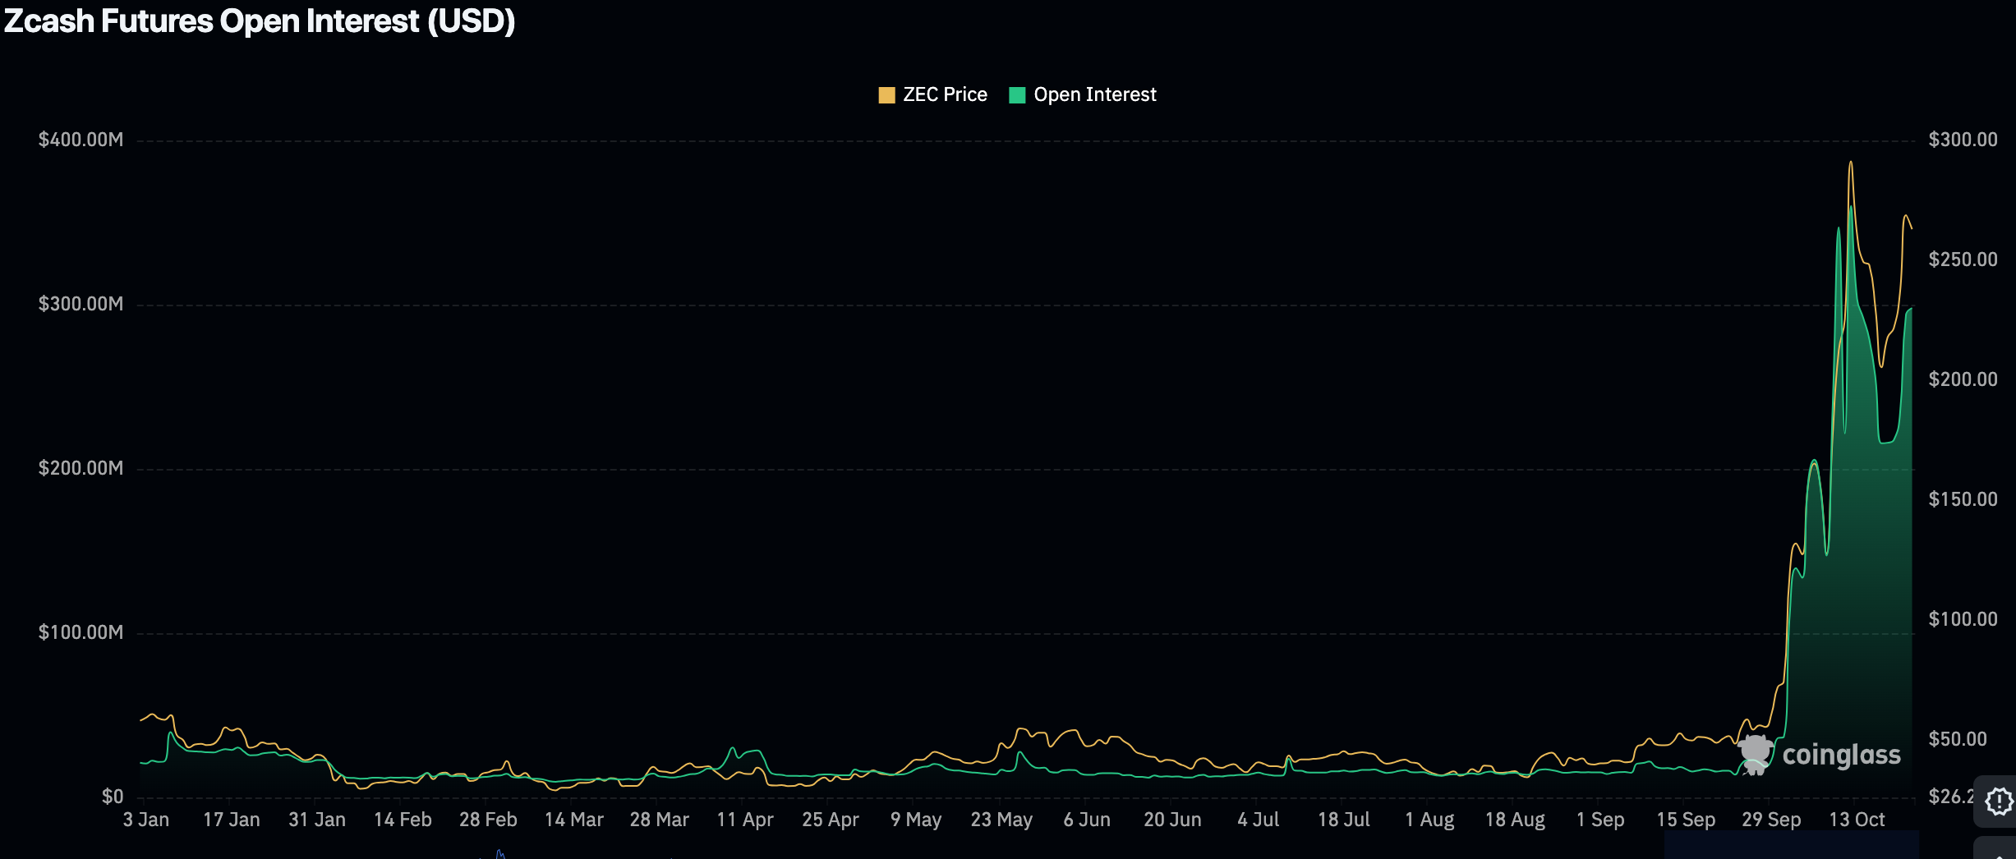Image resolution: width=2016 pixels, height=859 pixels.
Task: Click the $300.00 right price axis label
Action: pyautogui.click(x=1963, y=140)
